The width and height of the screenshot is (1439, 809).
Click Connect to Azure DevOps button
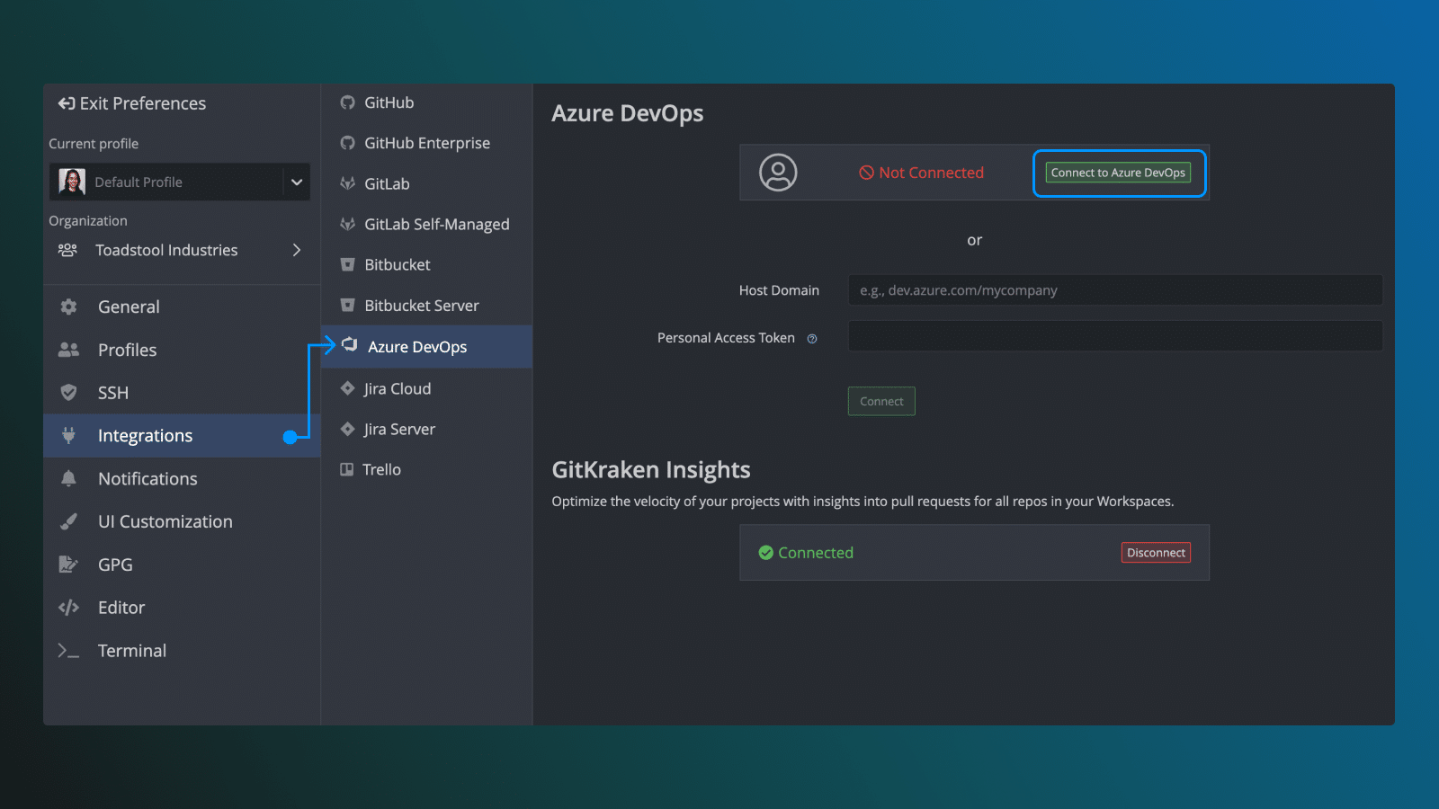coord(1118,173)
